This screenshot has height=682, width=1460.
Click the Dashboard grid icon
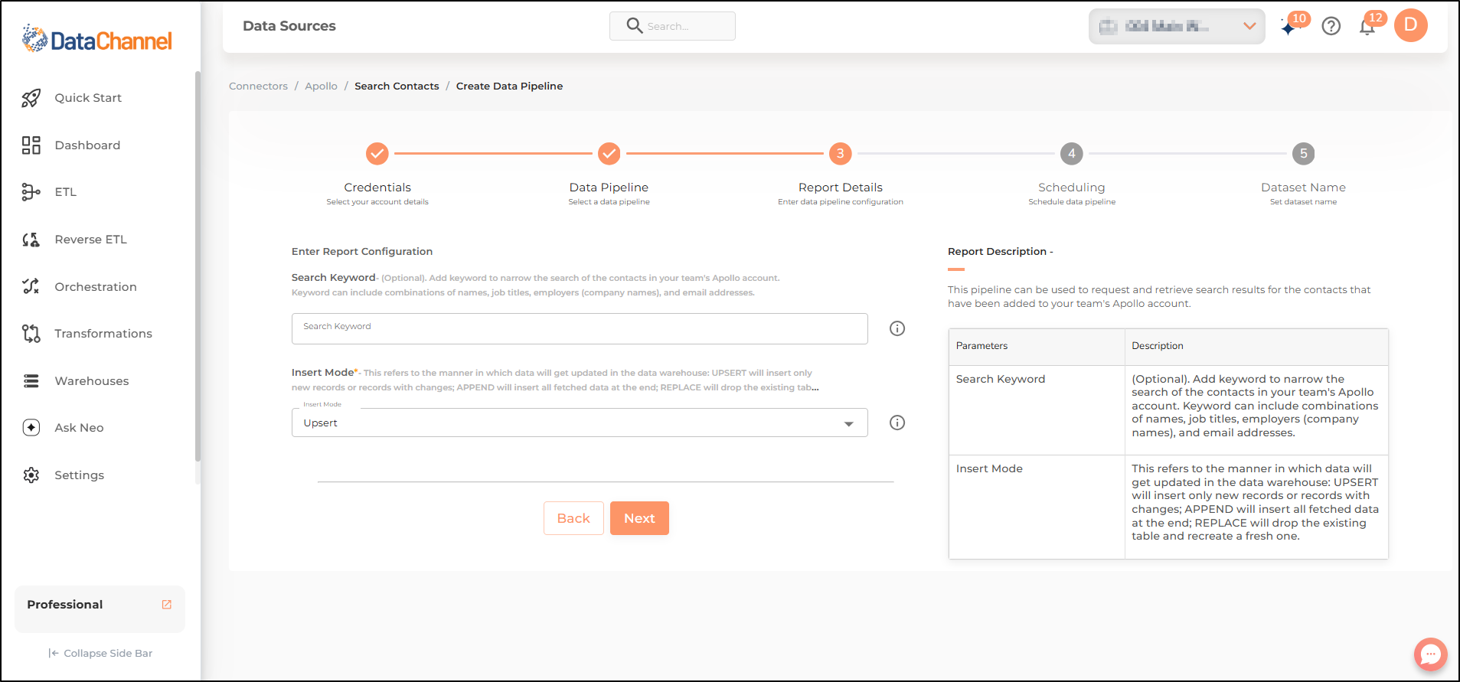31,145
